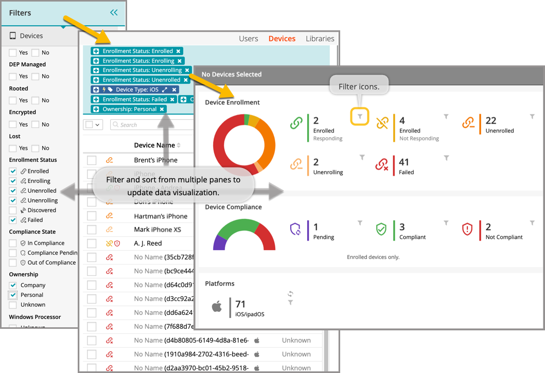Click the Apple iOS/iPadOS platform icon

point(217,307)
